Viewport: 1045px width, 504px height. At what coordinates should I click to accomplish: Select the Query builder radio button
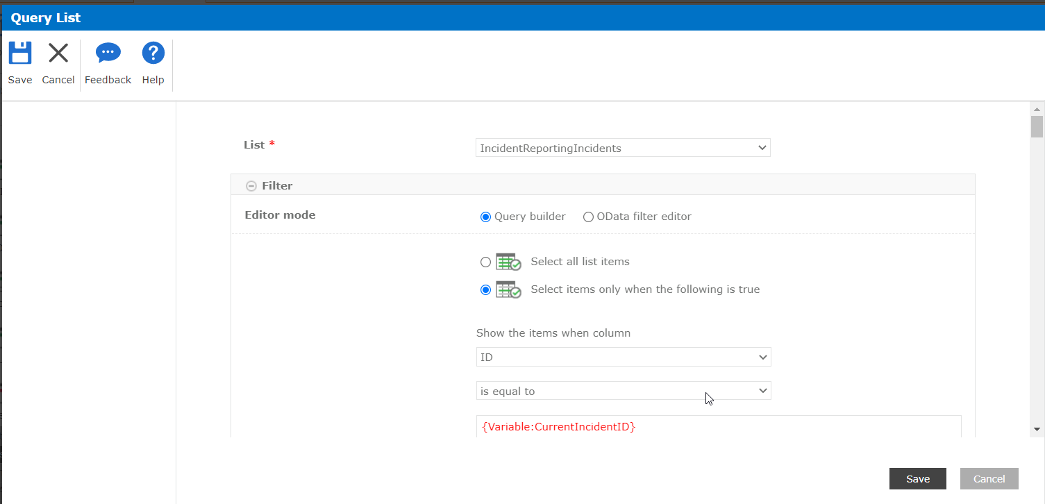point(485,217)
